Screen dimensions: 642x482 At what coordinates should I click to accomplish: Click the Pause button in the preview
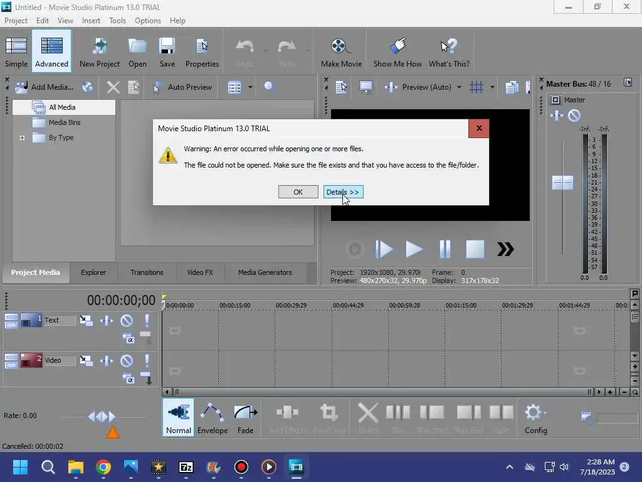(x=445, y=249)
